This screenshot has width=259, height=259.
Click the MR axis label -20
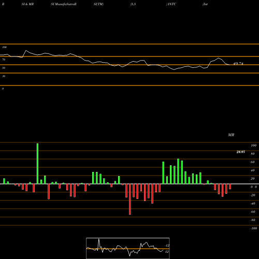253,195
